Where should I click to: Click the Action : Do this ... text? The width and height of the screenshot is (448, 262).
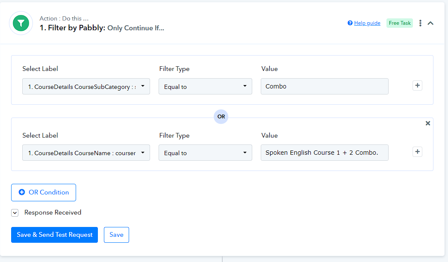(64, 18)
